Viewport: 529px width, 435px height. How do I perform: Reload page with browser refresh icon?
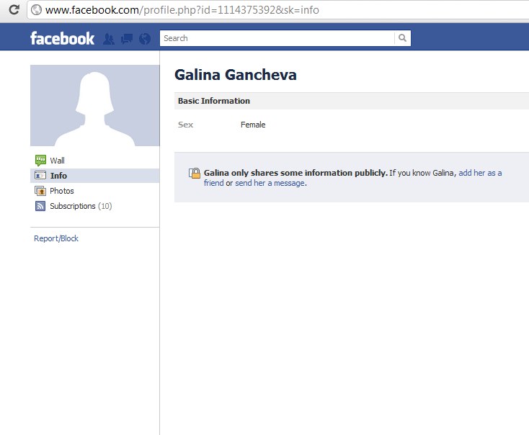14,10
